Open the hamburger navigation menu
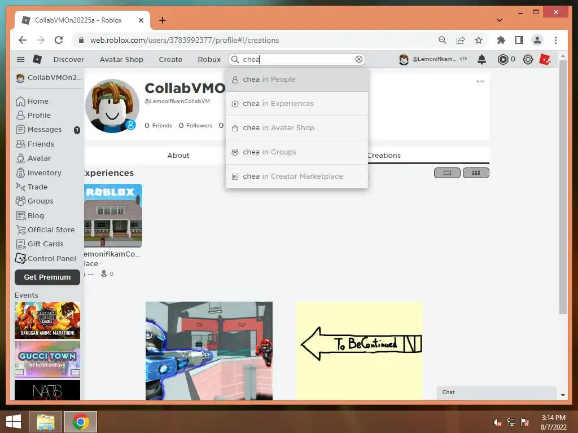The width and height of the screenshot is (578, 433). [x=21, y=59]
